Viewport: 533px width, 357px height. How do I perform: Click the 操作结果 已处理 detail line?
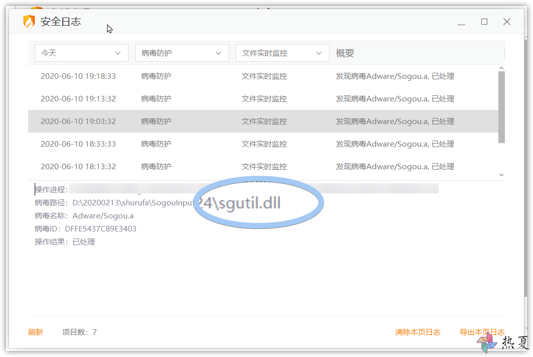click(x=65, y=242)
